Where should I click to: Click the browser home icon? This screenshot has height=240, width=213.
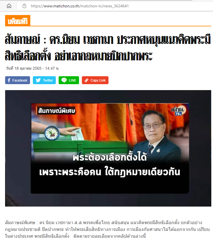coord(9,6)
